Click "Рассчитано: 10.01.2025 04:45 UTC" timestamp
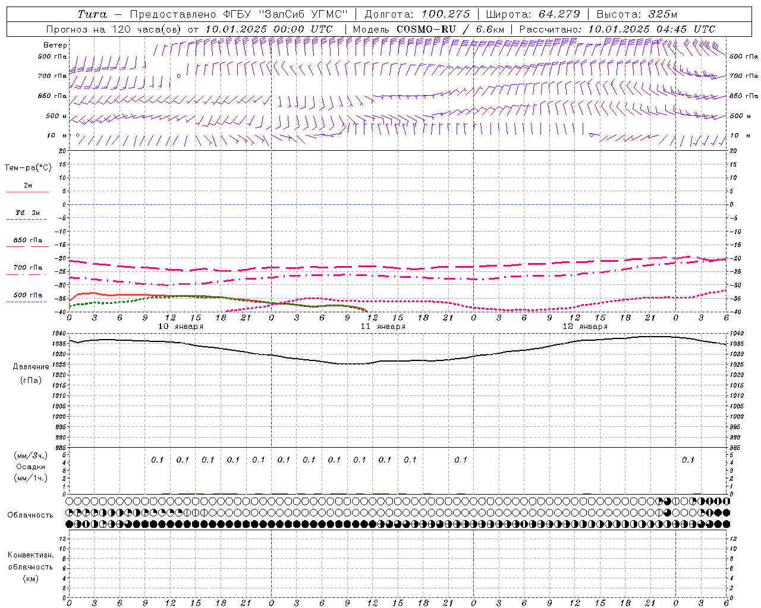Image resolution: width=761 pixels, height=608 pixels. coord(617,29)
